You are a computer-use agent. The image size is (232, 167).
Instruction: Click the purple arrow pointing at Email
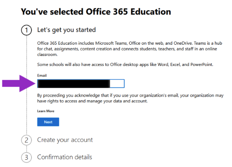(19, 84)
